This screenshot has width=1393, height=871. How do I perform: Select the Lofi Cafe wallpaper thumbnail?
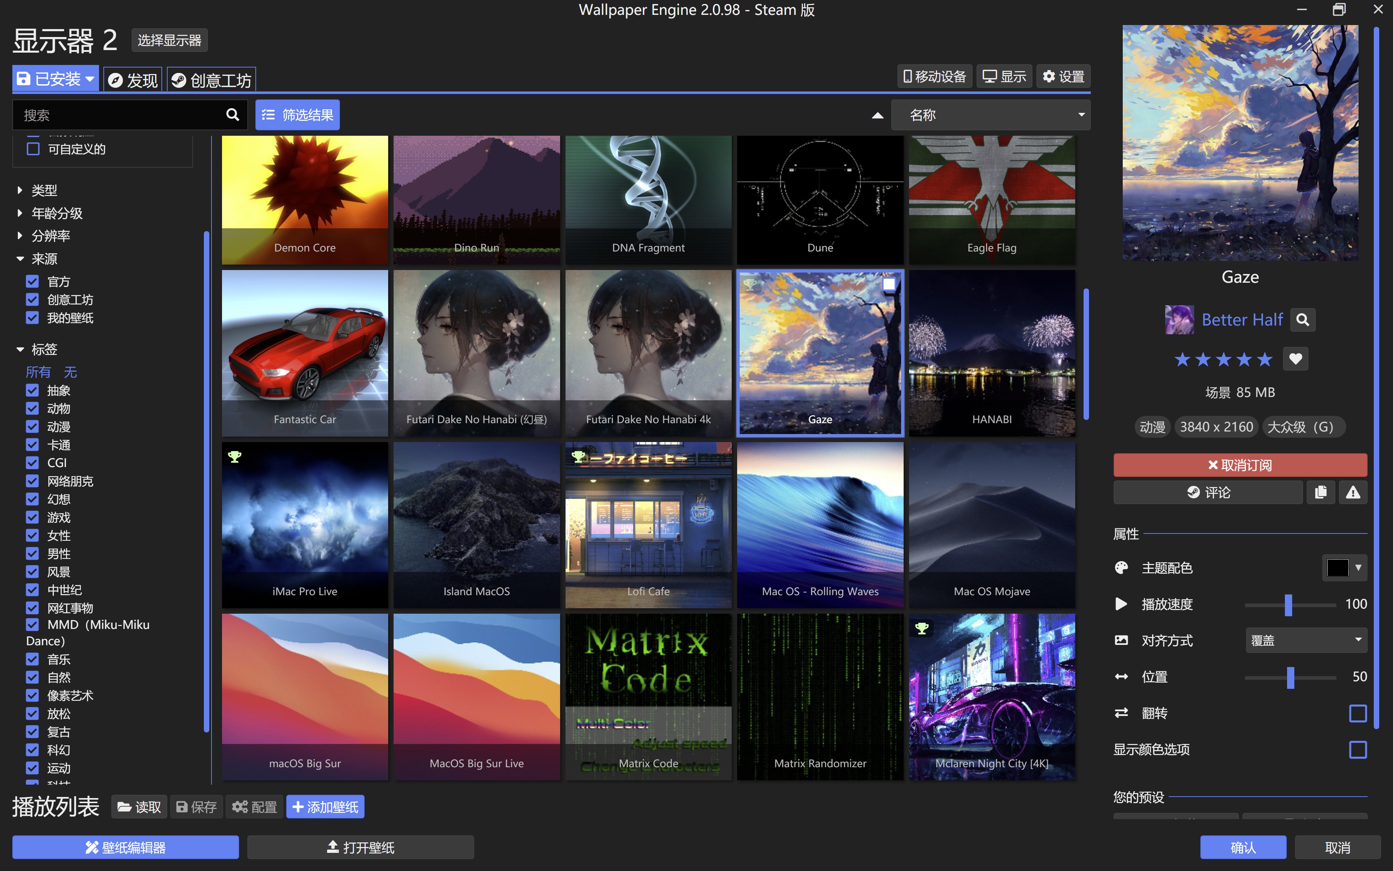point(648,525)
